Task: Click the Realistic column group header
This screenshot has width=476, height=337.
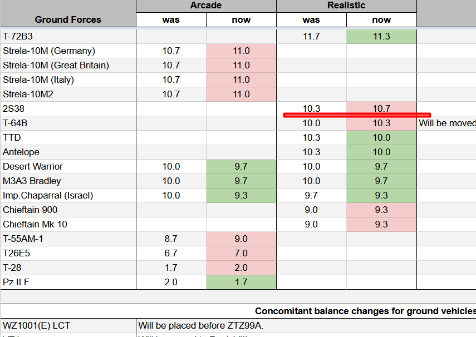Action: pyautogui.click(x=346, y=6)
